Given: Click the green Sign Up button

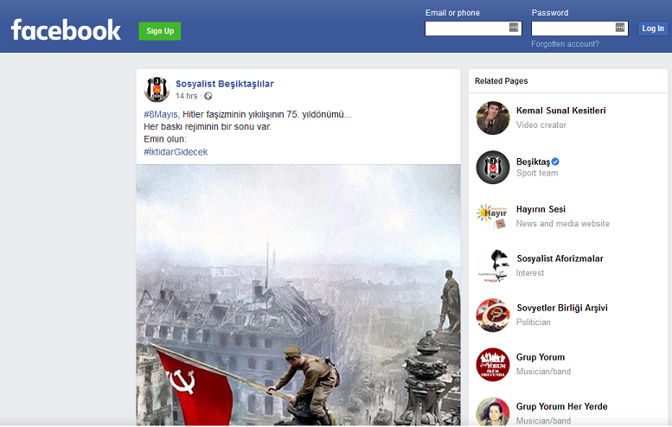Looking at the screenshot, I should pyautogui.click(x=160, y=31).
